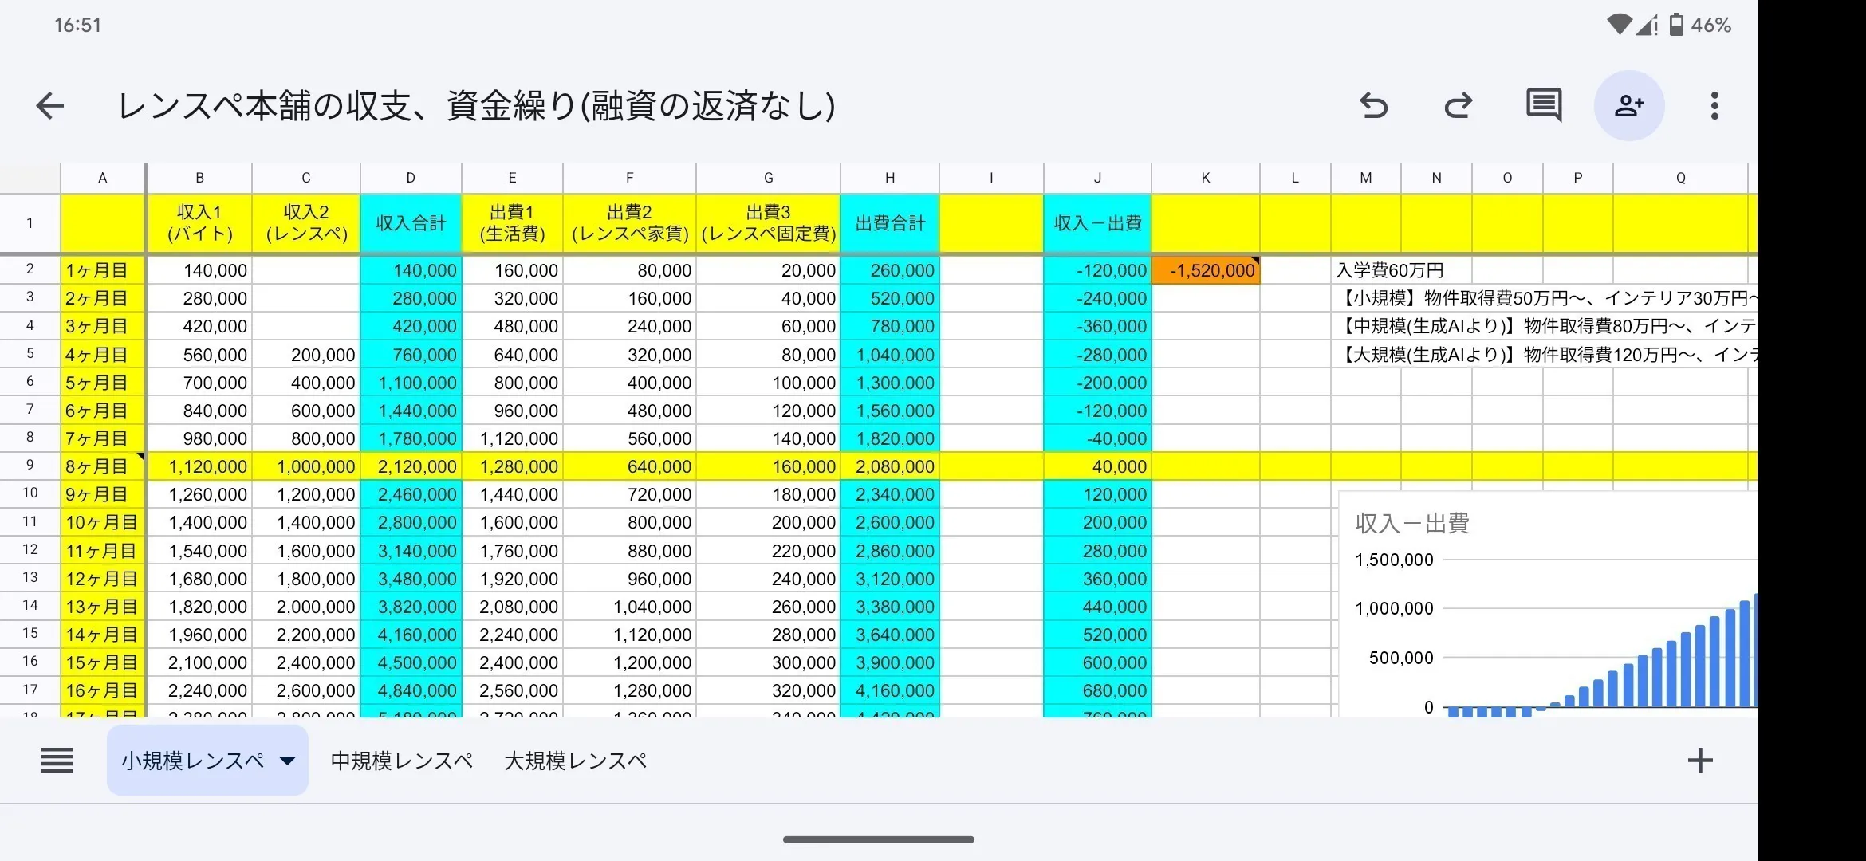Viewport: 1866px width, 861px height.
Task: Select column header J
Action: (x=1097, y=177)
